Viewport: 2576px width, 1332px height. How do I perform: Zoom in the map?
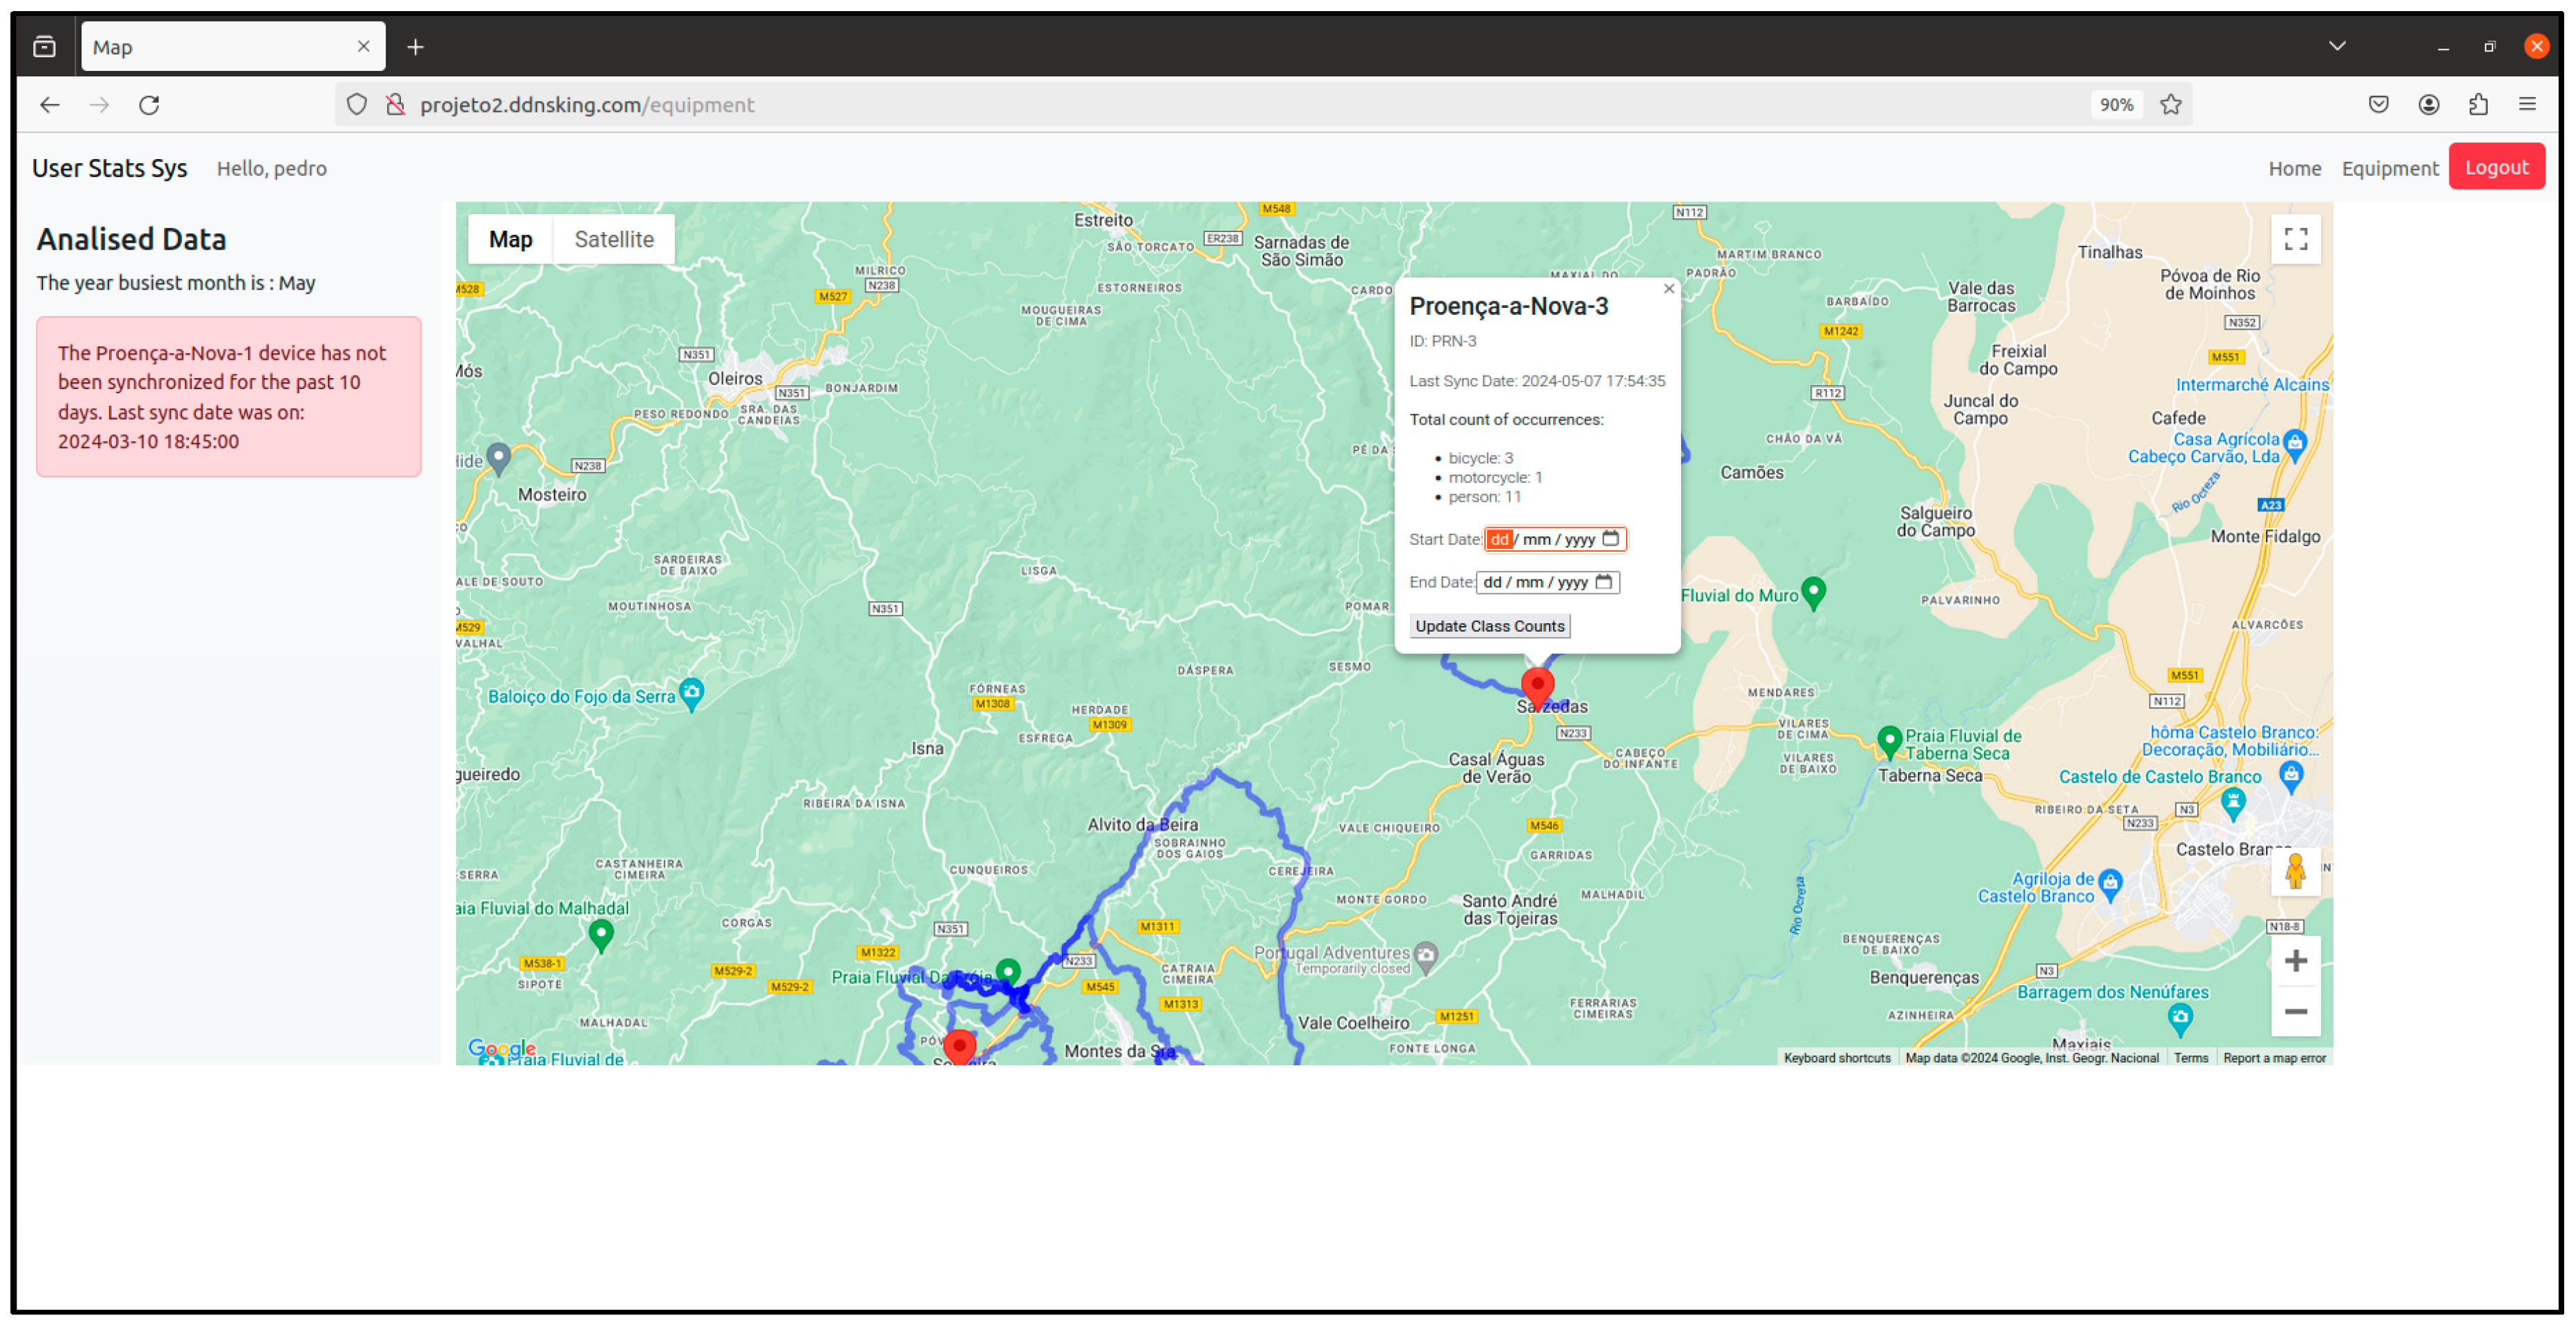(2295, 962)
